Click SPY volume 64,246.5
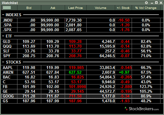This screenshot has width=164, height=115. [107, 56]
